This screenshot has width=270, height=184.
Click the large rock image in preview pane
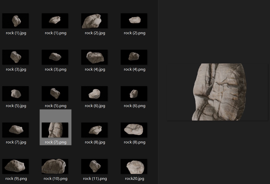click(217, 92)
